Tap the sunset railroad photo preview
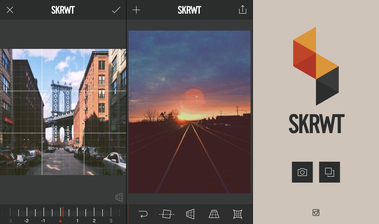The width and height of the screenshot is (379, 224). [189, 112]
